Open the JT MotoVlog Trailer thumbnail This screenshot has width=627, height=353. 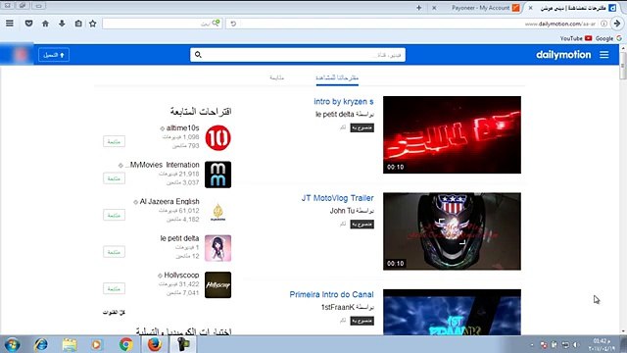[x=452, y=231]
